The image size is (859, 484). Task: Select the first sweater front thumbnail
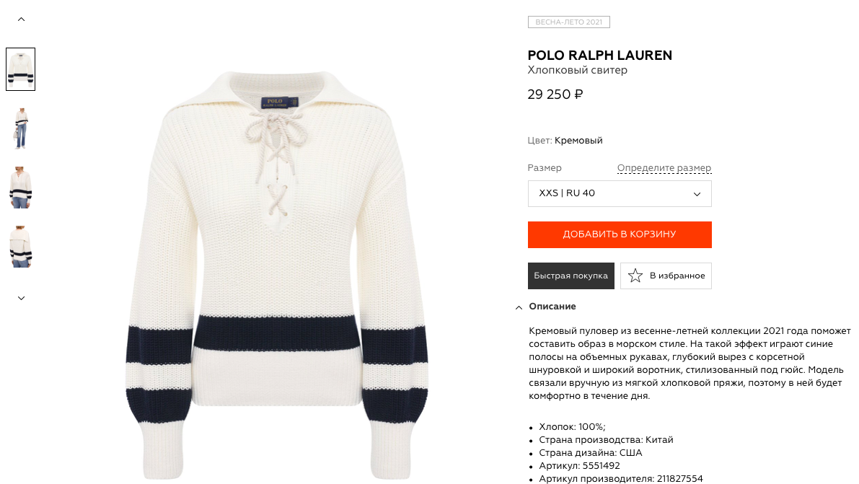(21, 69)
